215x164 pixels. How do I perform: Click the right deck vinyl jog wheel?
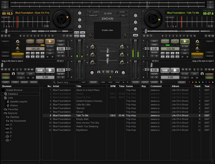(153, 19)
